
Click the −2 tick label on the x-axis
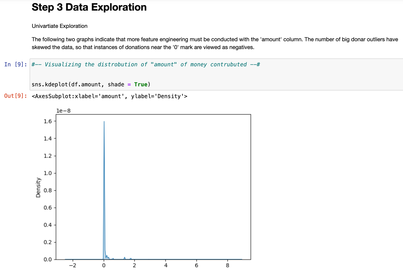click(72, 265)
